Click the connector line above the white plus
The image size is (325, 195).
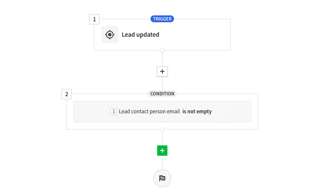(162, 59)
